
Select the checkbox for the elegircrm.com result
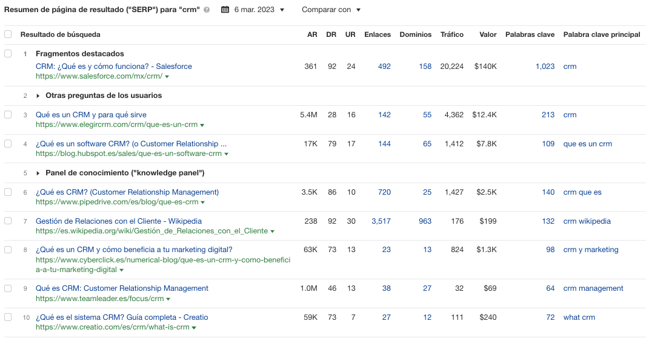(8, 115)
